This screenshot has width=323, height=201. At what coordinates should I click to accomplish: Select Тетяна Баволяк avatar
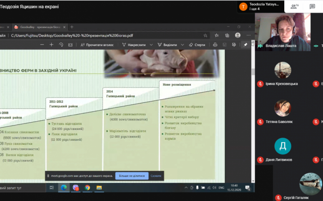tap(283, 108)
